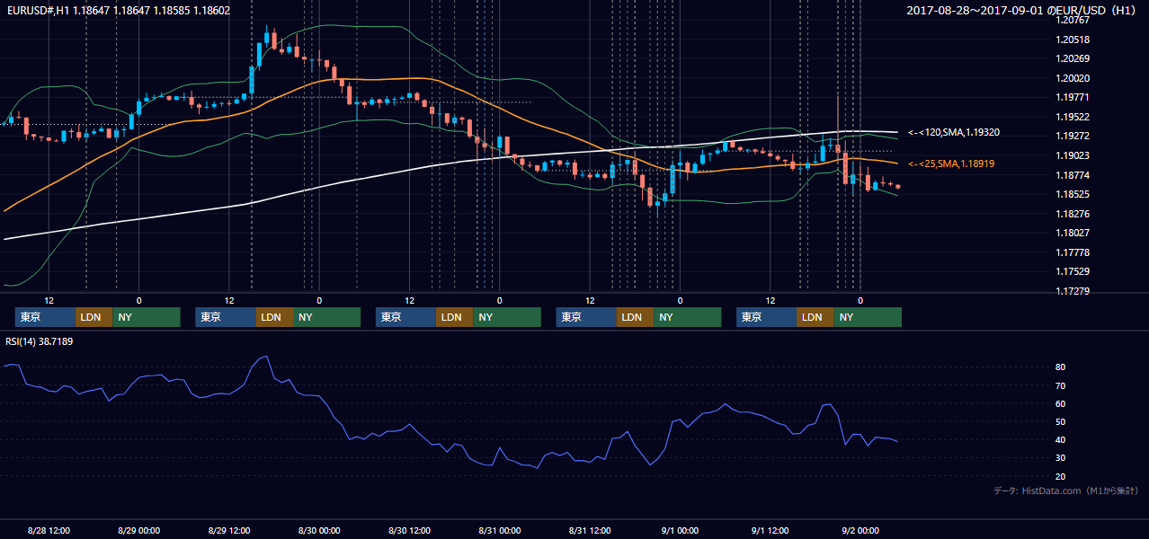Select the 9/1 00:00 date label
This screenshot has height=539, width=1149.
click(680, 531)
